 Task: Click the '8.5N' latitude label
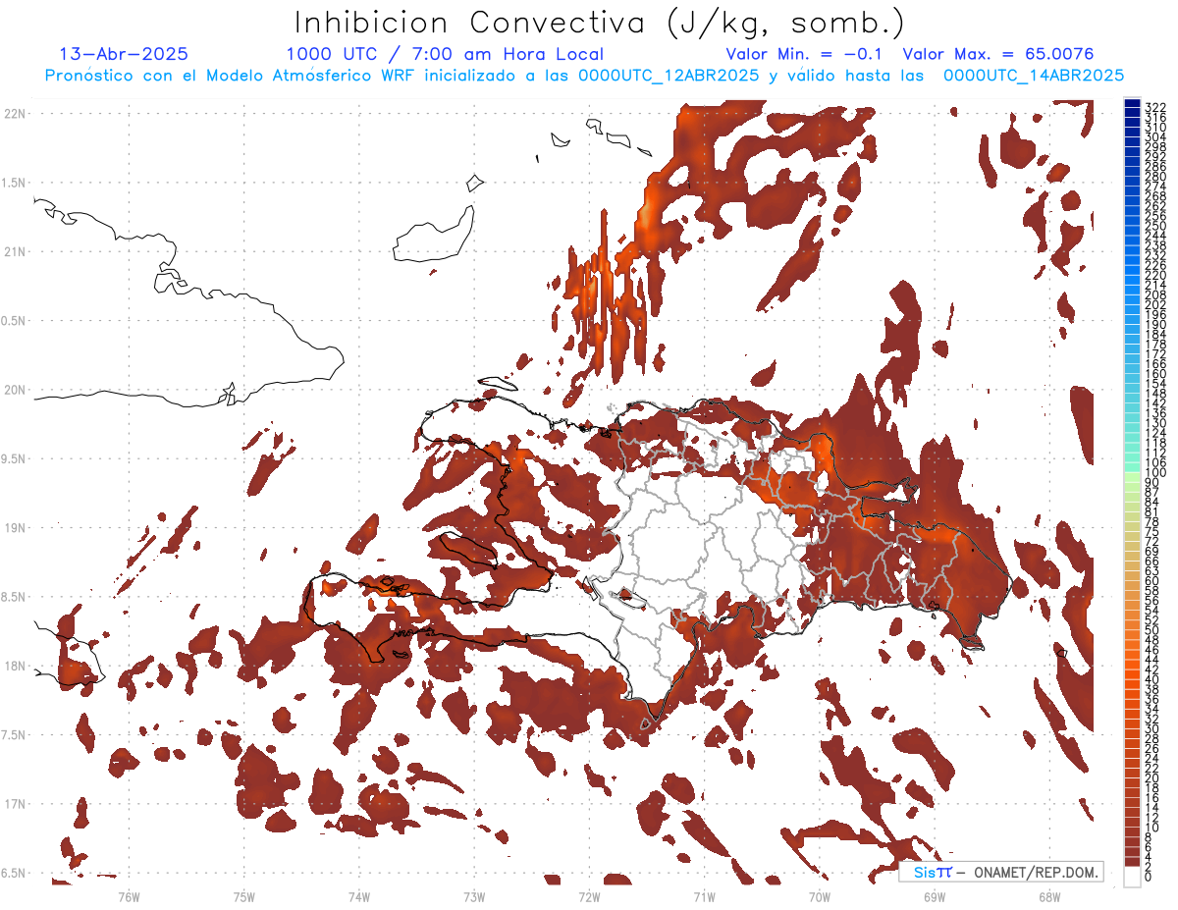click(15, 597)
